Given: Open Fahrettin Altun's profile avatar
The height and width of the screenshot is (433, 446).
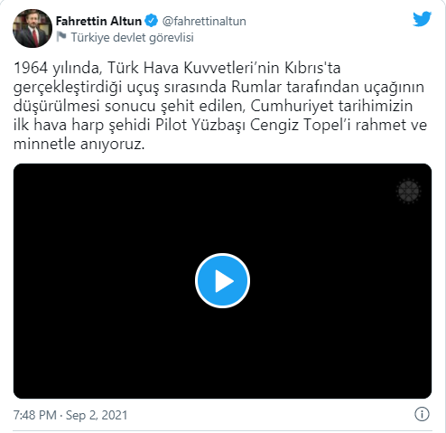Looking at the screenshot, I should click(33, 28).
